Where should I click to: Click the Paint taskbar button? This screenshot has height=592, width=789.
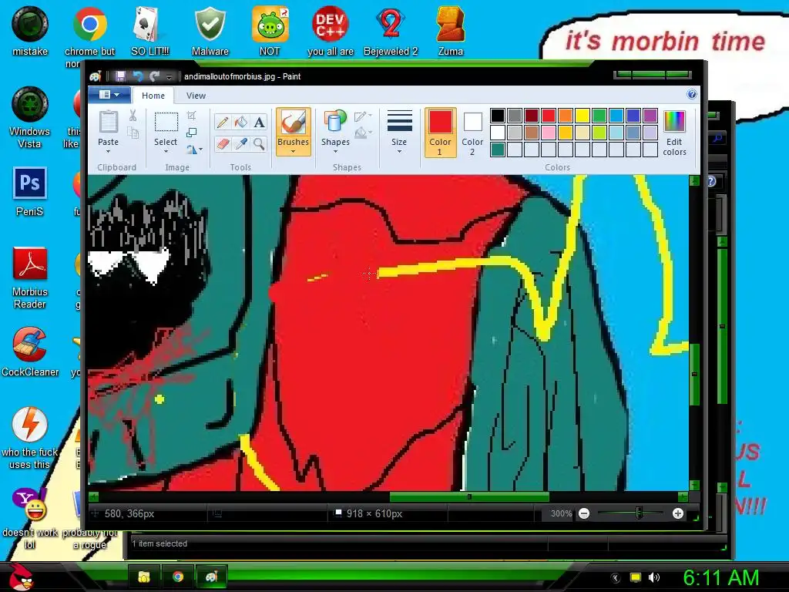(x=211, y=577)
